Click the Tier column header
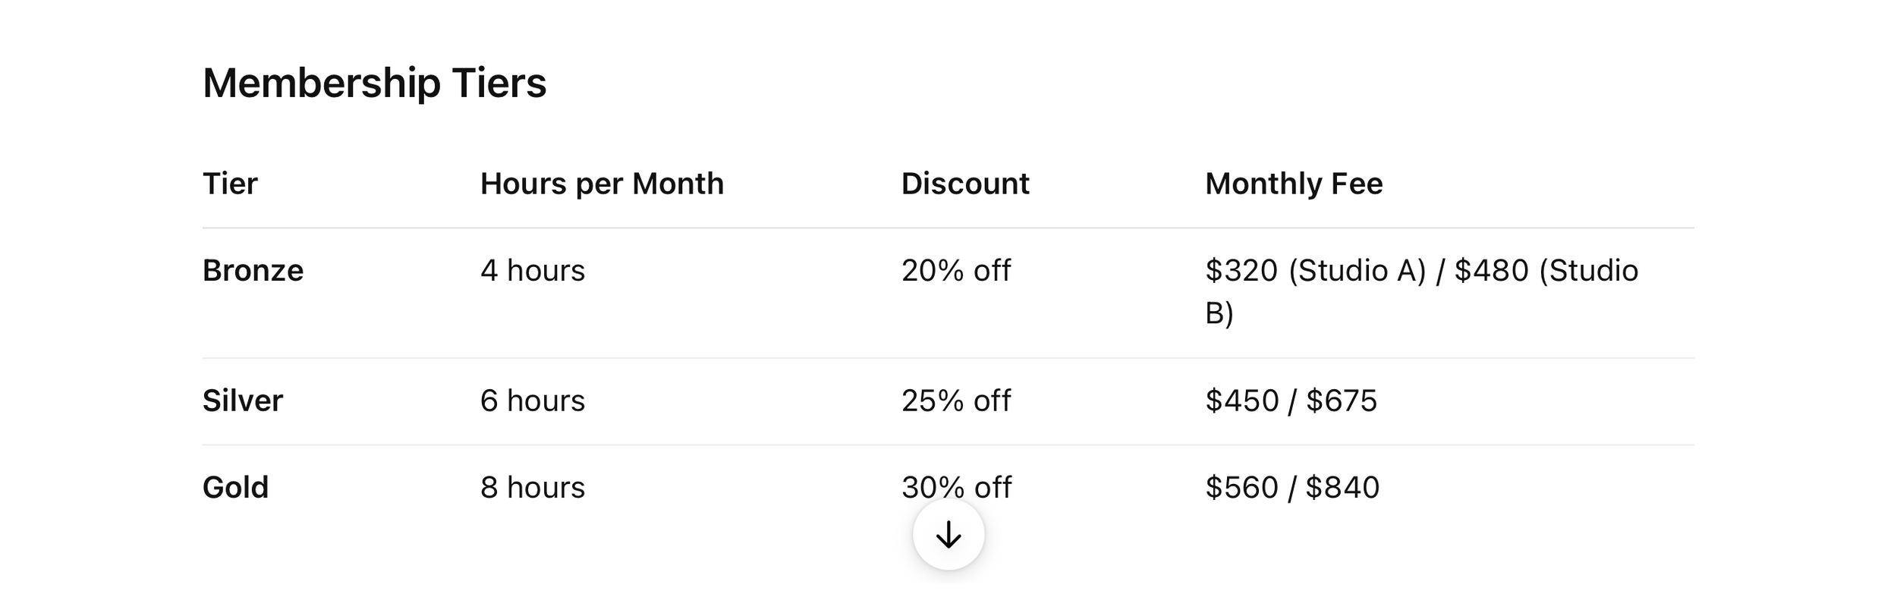This screenshot has width=1897, height=594. tap(230, 184)
